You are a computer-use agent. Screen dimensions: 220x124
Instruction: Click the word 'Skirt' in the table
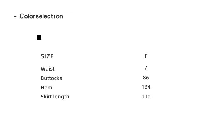tap(46, 97)
